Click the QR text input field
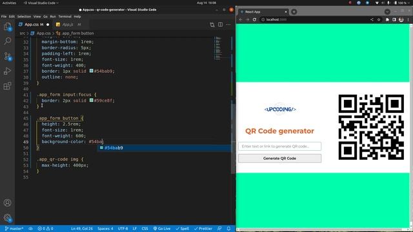This screenshot has height=232, width=413. 279,146
